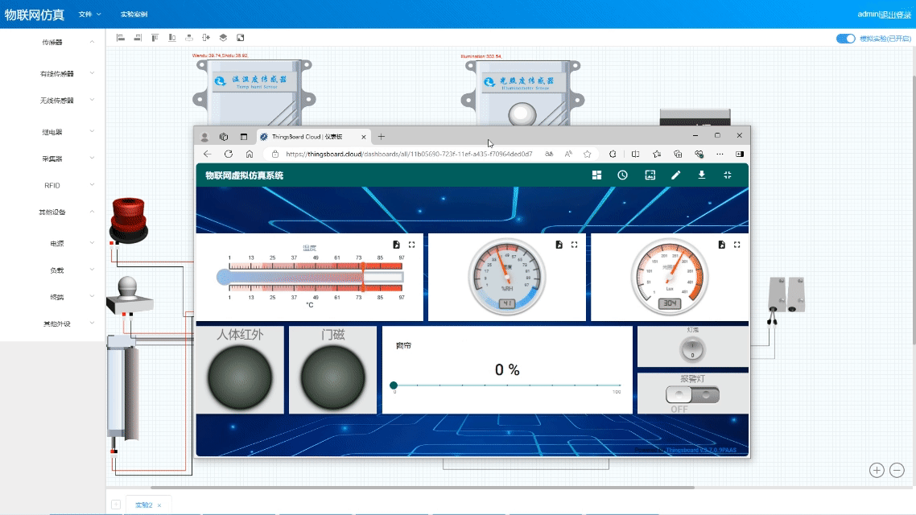Click the dashboard edit pencil icon

click(x=675, y=175)
